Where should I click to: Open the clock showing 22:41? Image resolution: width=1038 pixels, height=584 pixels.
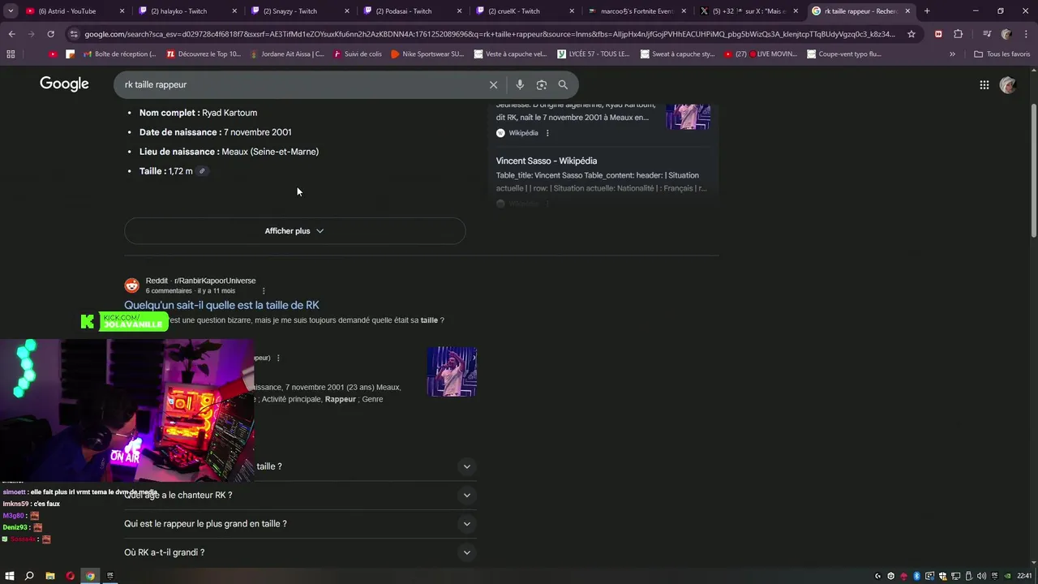click(x=1026, y=576)
